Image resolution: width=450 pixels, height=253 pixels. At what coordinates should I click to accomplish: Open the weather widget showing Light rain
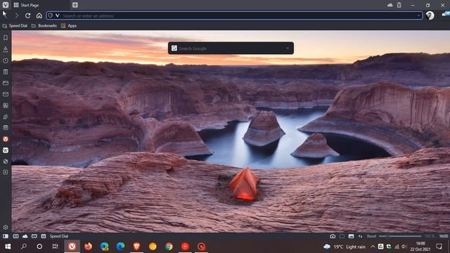[345, 247]
